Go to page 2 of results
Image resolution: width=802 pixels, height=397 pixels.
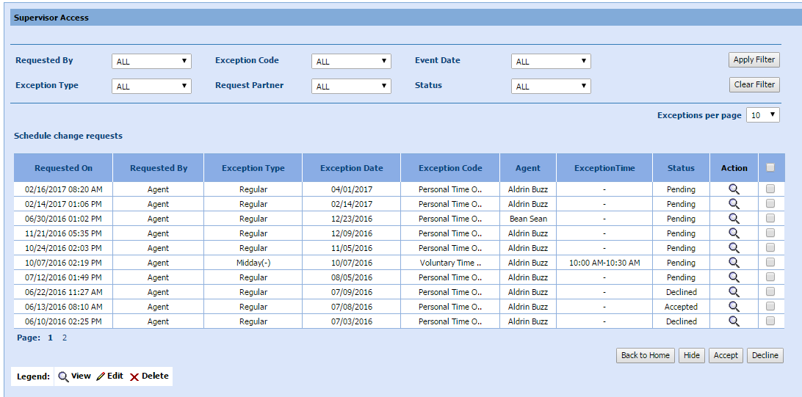click(65, 338)
